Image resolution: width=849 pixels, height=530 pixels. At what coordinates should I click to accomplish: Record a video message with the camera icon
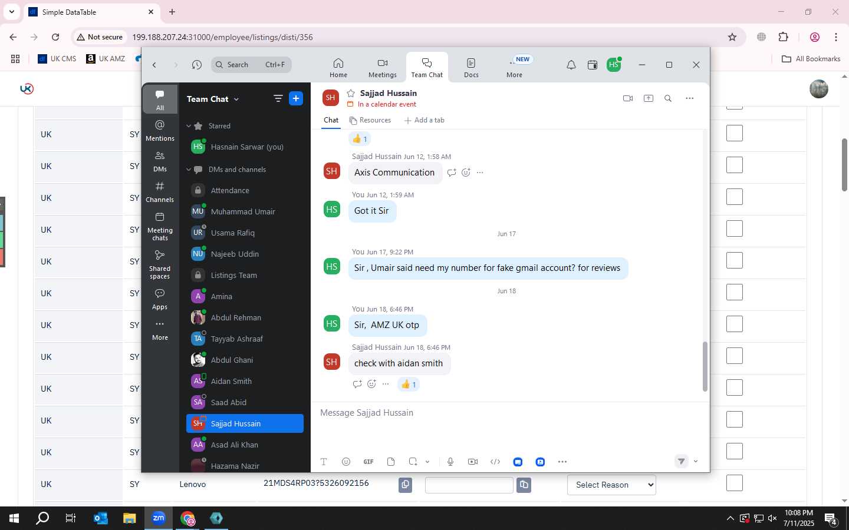[473, 462]
